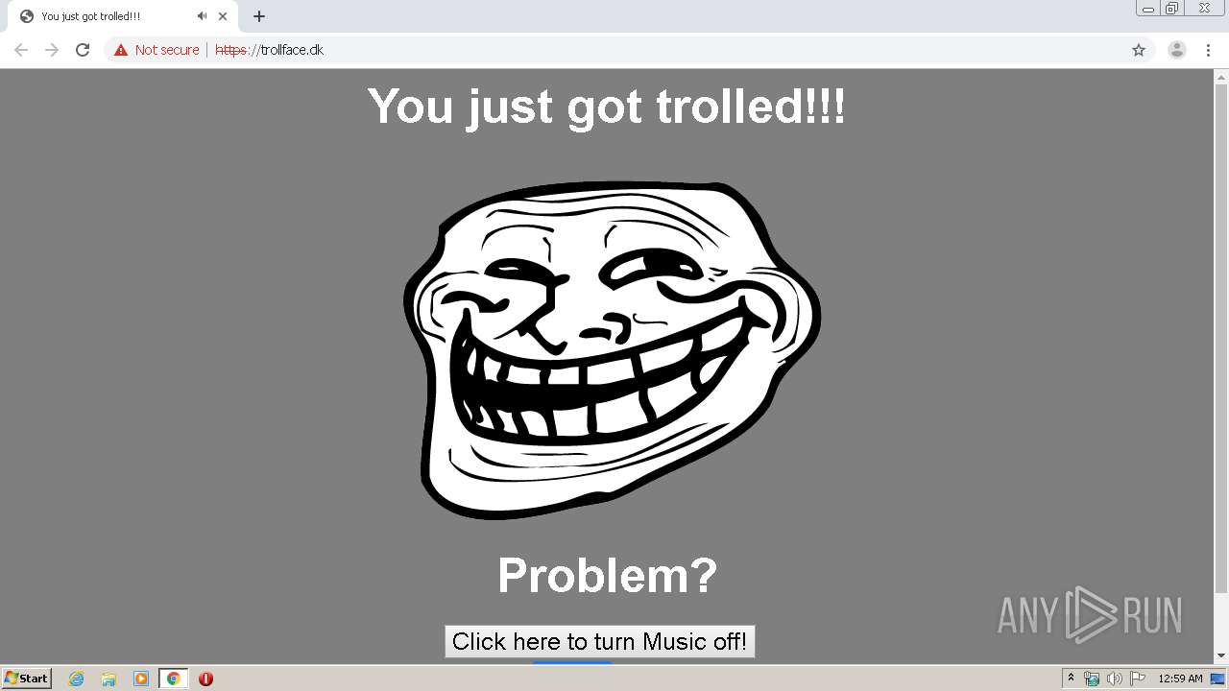Click the network tray icon
The height and width of the screenshot is (691, 1229).
[1092, 679]
